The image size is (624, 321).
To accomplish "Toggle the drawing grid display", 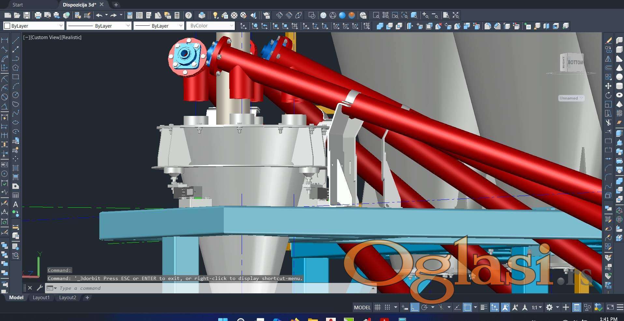I will tap(377, 307).
